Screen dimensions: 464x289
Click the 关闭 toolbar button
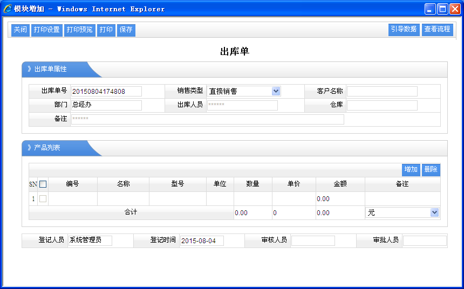pos(21,30)
